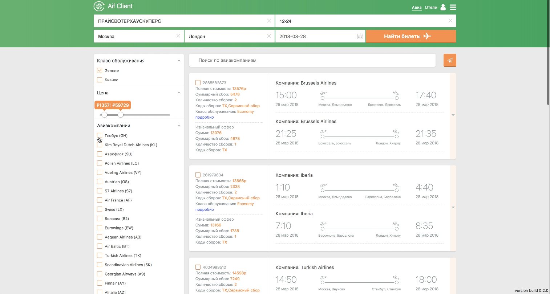550x294 pixels.
Task: Click the Aif Client globe logo
Action: click(x=99, y=6)
